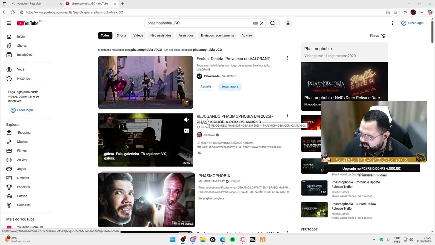
Task: Open YouTube settings three-dot menu in header
Action: click(x=392, y=23)
